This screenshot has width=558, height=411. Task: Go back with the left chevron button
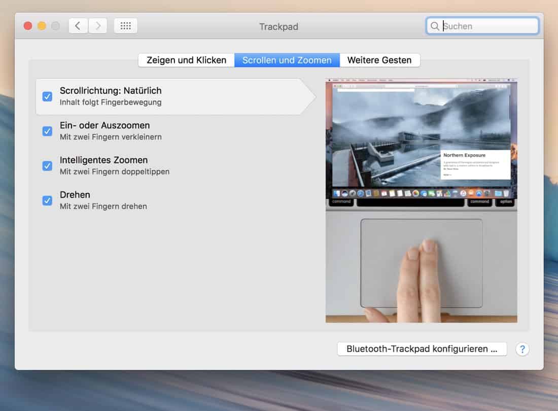click(x=78, y=26)
